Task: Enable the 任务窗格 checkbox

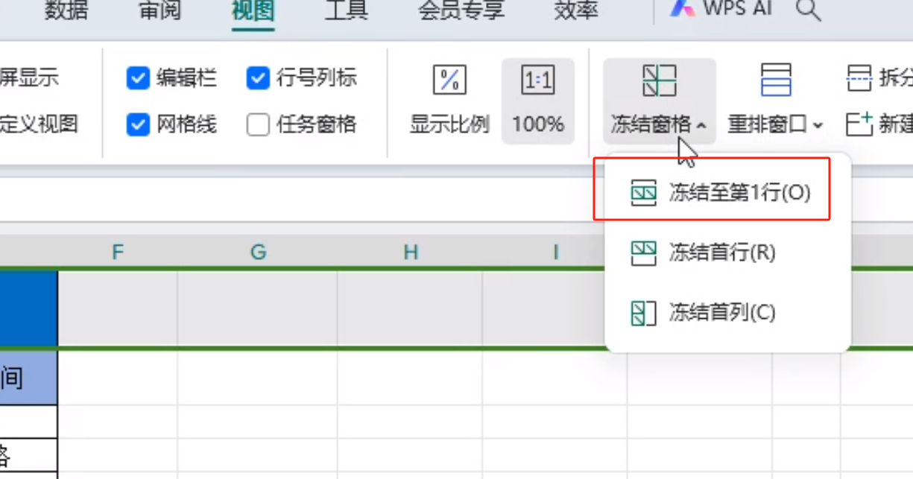Action: (258, 124)
